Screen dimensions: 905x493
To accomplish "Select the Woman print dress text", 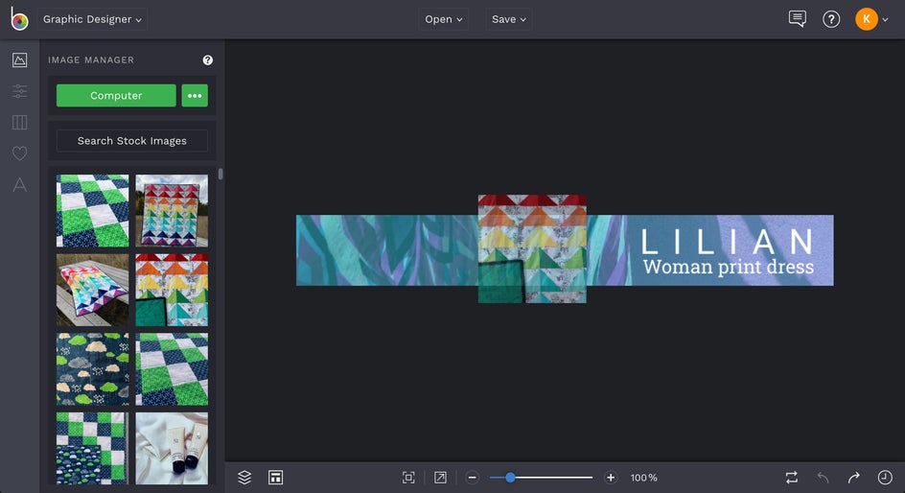I will [729, 267].
